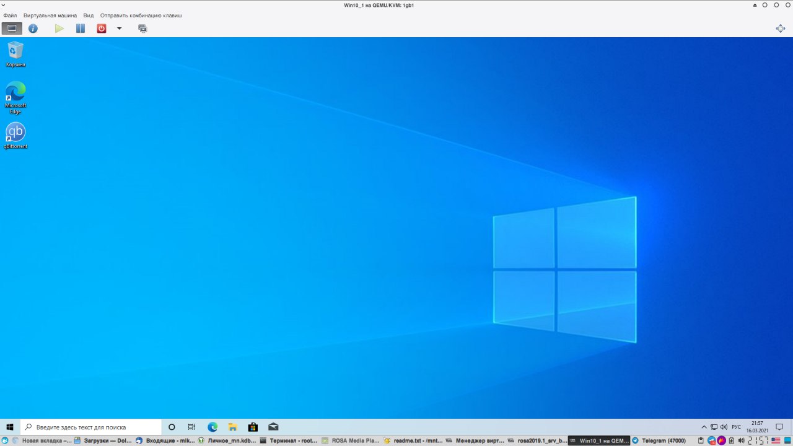Screen dimensions: 793x446
Task: Switch to Терминал - root host window
Action: tap(289, 441)
